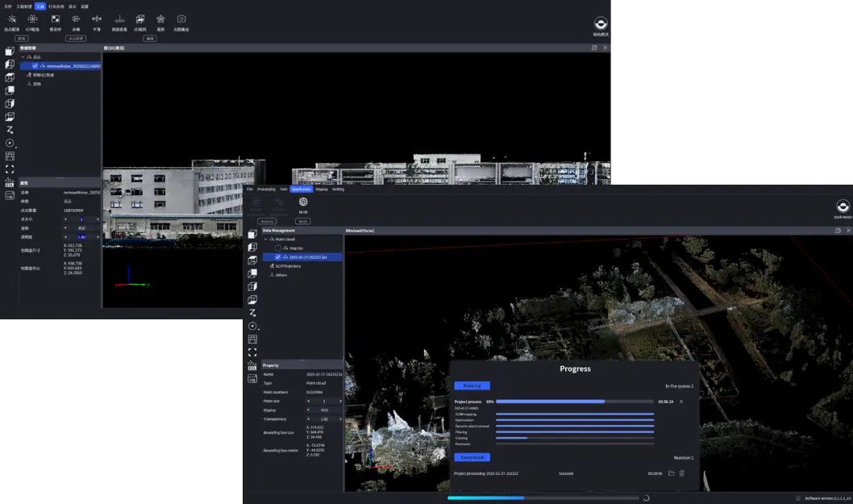
Task: Click the second view cube icon in English window sidebar
Action: point(252,247)
